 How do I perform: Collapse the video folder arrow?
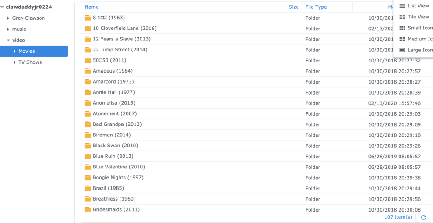8,40
